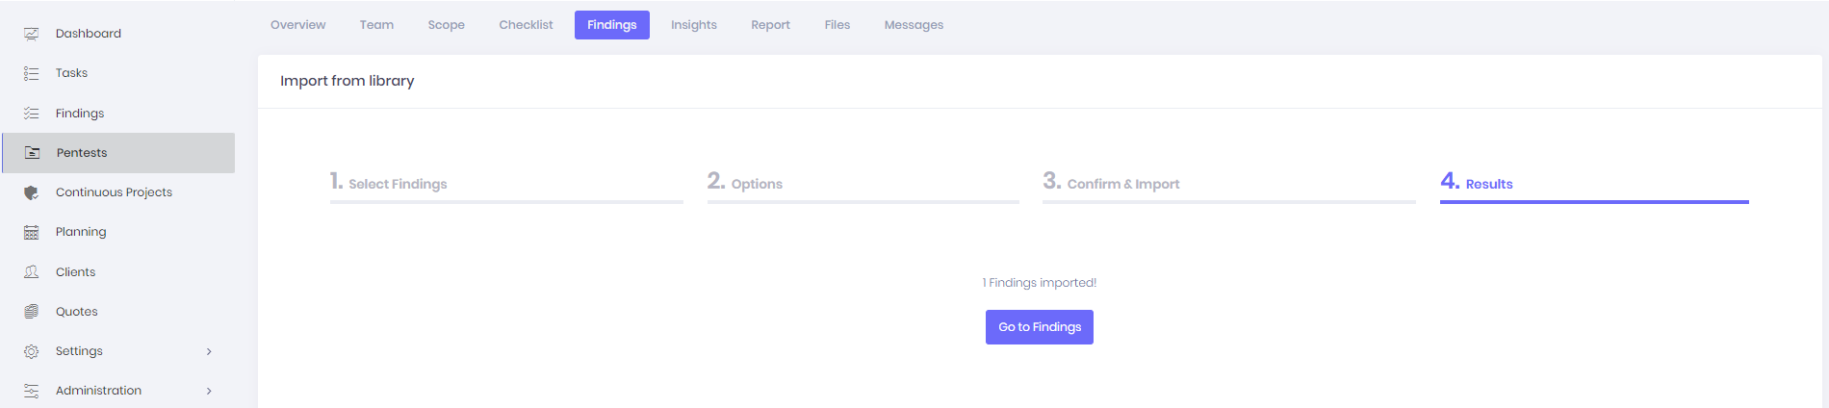Image resolution: width=1829 pixels, height=408 pixels.
Task: Expand the Settings submenu chevron
Action: [x=209, y=351]
